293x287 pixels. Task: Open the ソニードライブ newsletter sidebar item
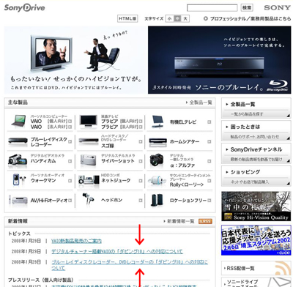point(256,282)
